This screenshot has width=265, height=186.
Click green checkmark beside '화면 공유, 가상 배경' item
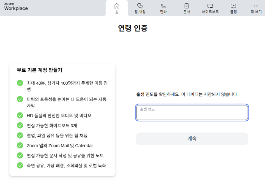click(x=20, y=166)
